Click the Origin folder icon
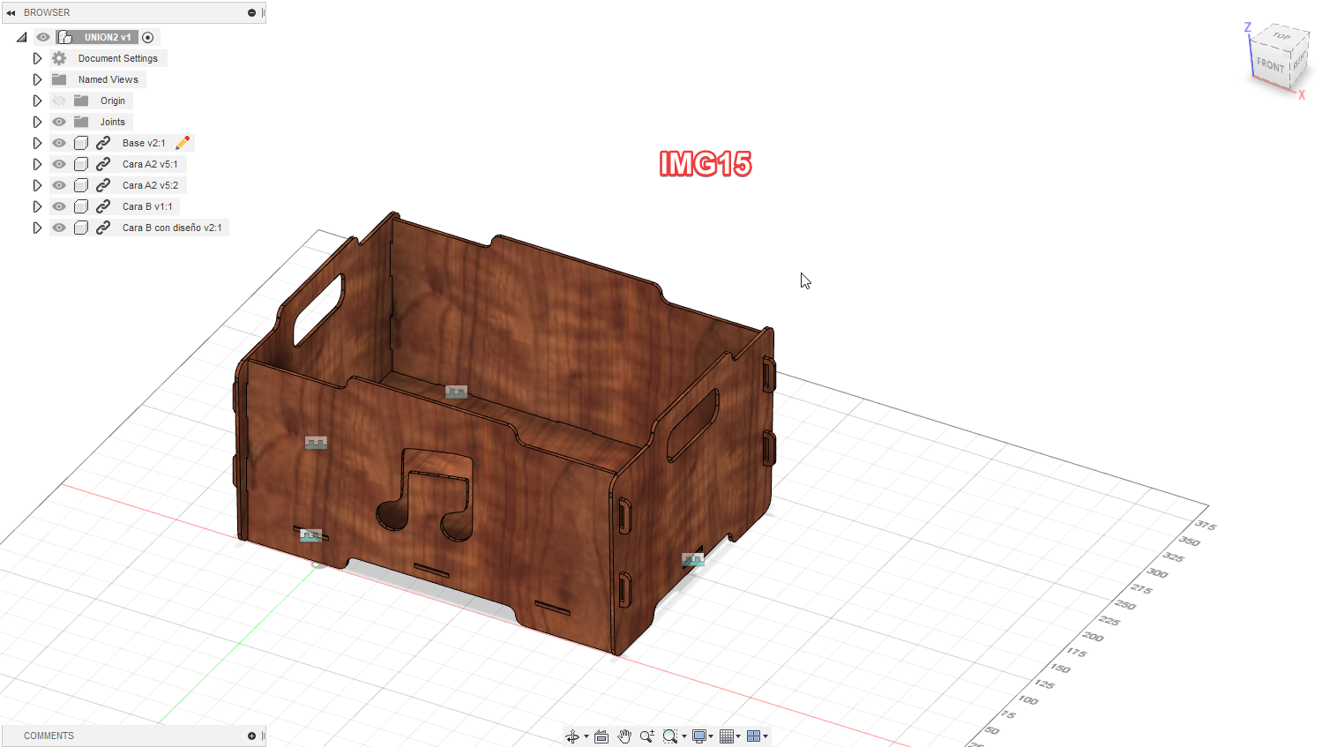 tap(81, 101)
